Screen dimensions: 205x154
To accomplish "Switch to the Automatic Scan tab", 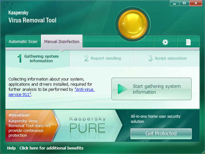I will point(23,42).
